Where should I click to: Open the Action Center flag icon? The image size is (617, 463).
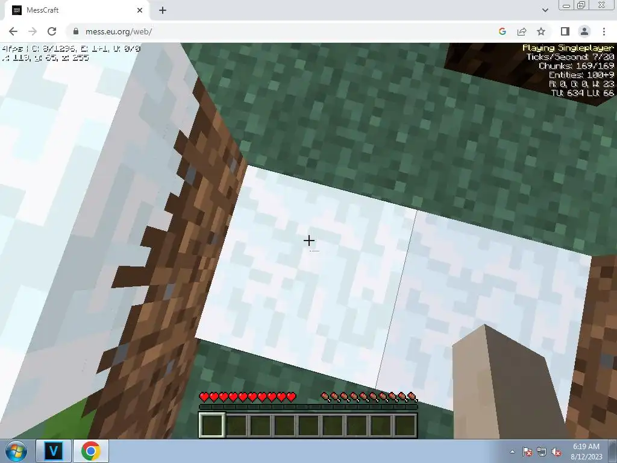point(527,452)
